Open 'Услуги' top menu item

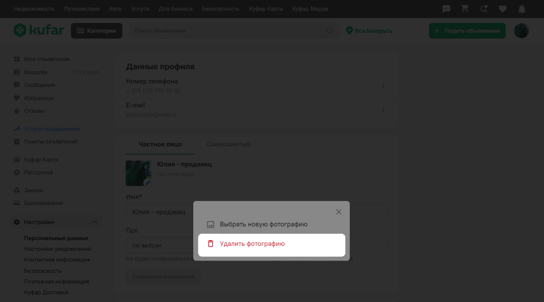[140, 9]
